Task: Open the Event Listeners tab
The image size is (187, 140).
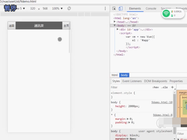Action: (132, 81)
